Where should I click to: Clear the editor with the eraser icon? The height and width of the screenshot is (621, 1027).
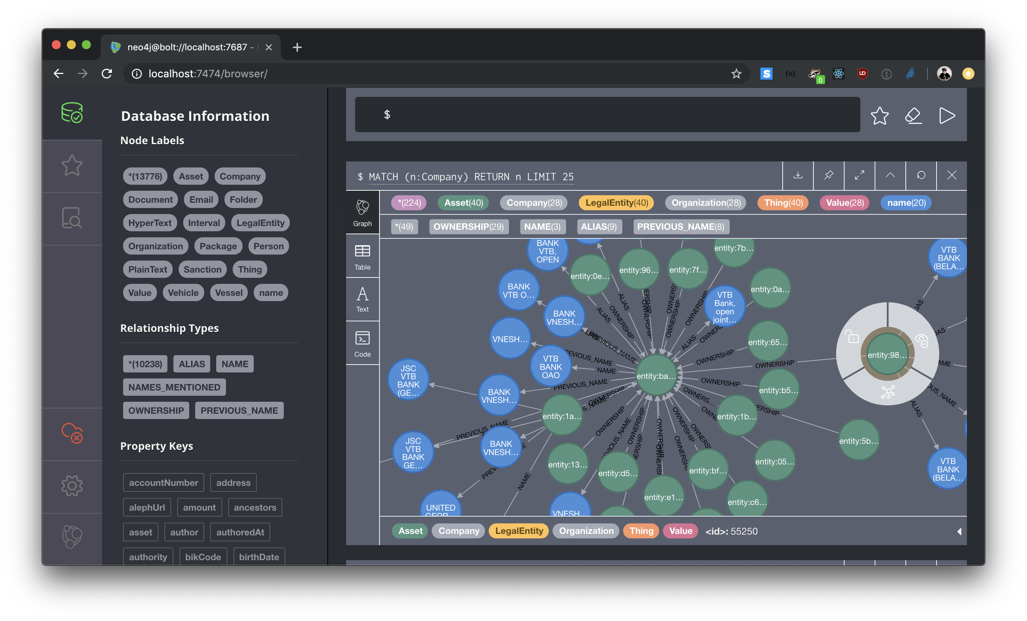coord(914,115)
